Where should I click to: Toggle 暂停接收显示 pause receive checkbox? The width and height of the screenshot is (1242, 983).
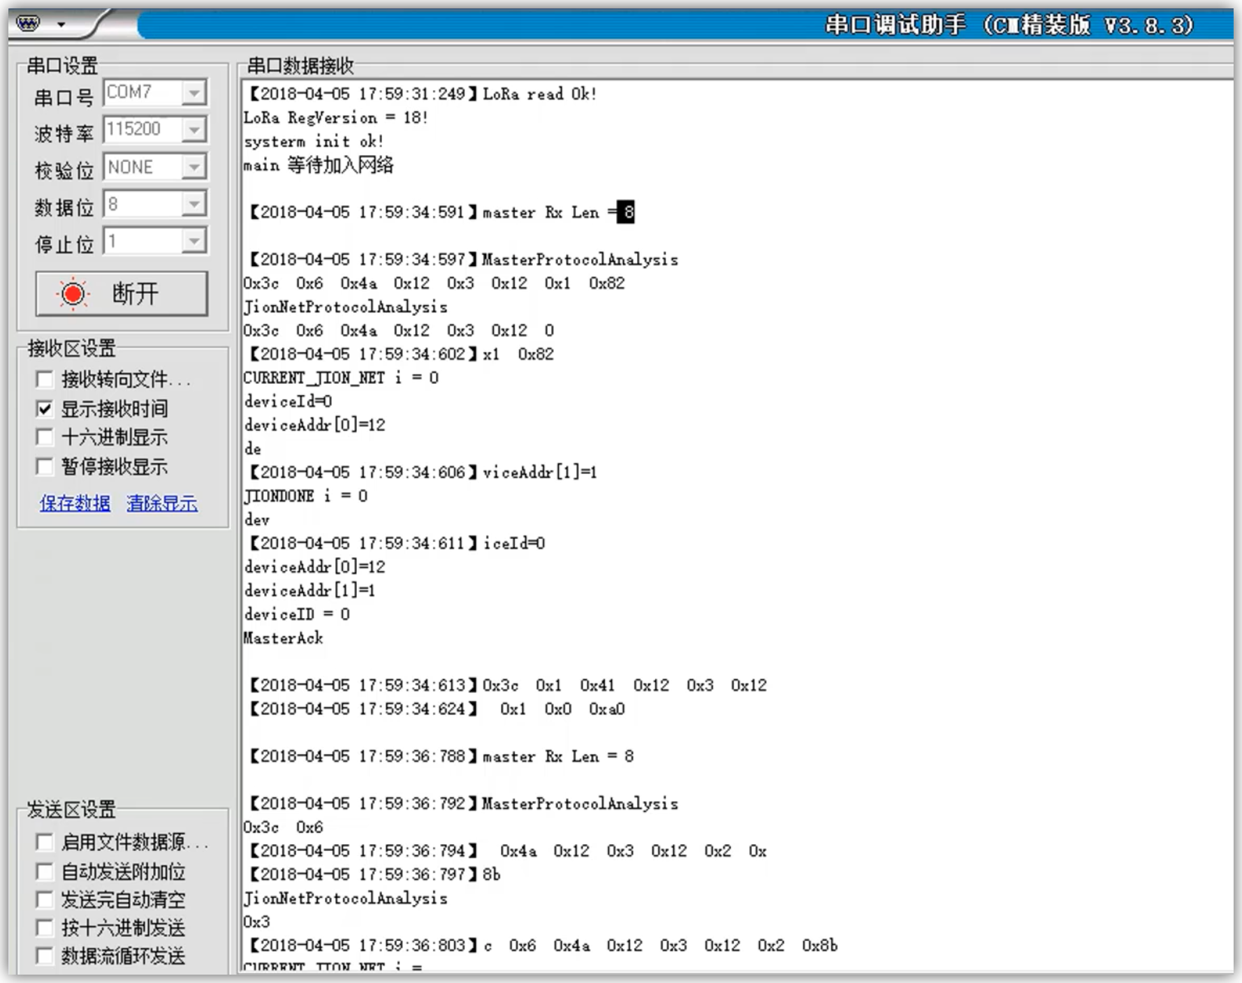pos(45,466)
